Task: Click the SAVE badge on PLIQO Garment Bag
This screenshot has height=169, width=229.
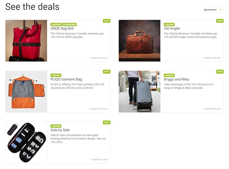Action: (x=107, y=72)
